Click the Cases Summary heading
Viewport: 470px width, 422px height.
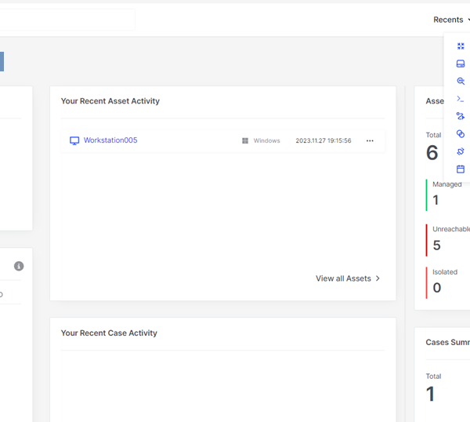pos(448,343)
